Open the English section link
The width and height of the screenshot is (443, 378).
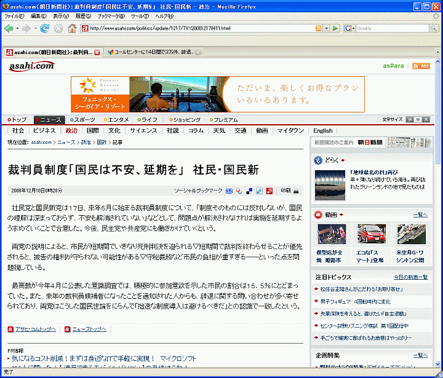point(322,130)
